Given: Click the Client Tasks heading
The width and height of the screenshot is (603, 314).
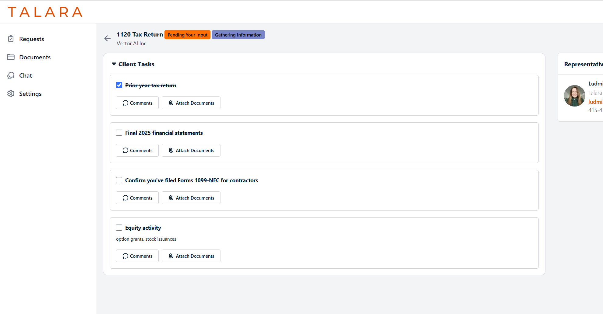Looking at the screenshot, I should (x=136, y=64).
